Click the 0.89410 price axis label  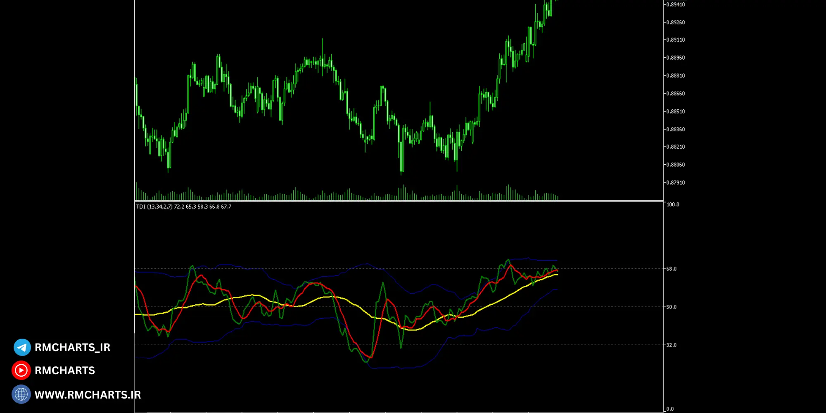(x=675, y=5)
